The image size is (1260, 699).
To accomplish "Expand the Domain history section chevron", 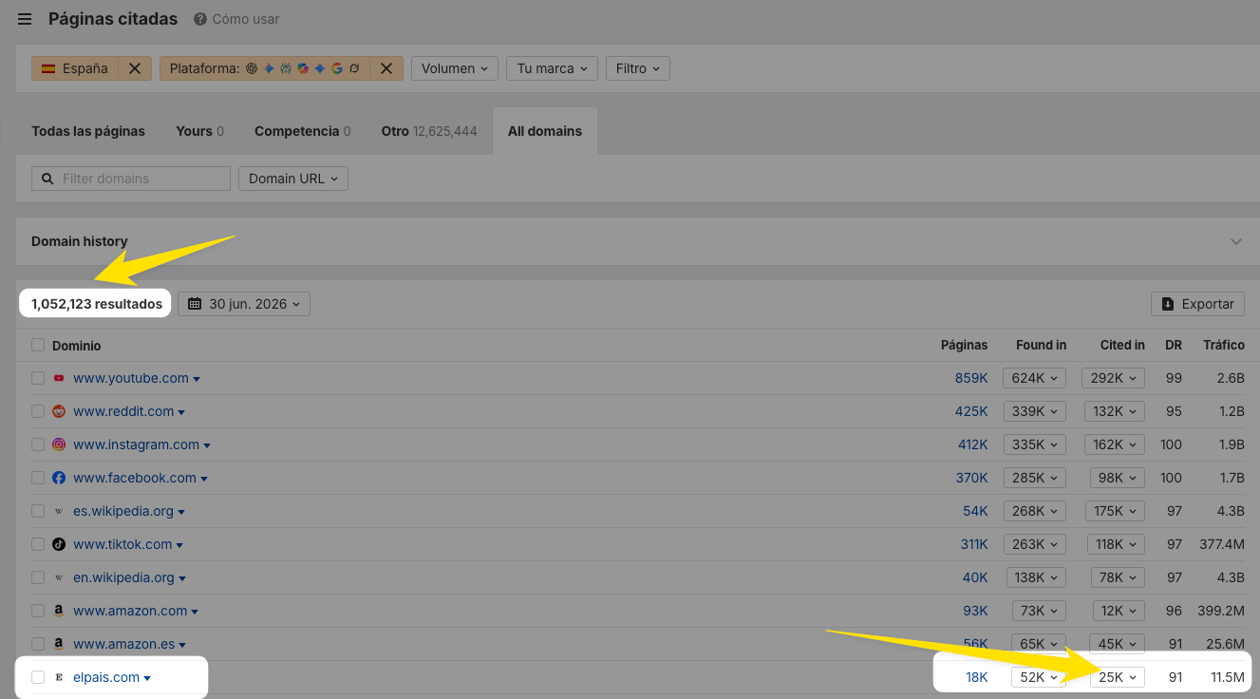I will click(x=1235, y=241).
